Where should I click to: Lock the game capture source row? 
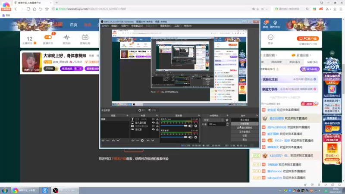157,130
